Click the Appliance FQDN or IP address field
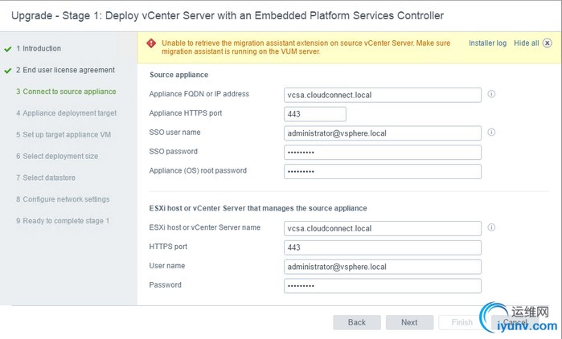Screen dimensions: 562x339 point(383,95)
